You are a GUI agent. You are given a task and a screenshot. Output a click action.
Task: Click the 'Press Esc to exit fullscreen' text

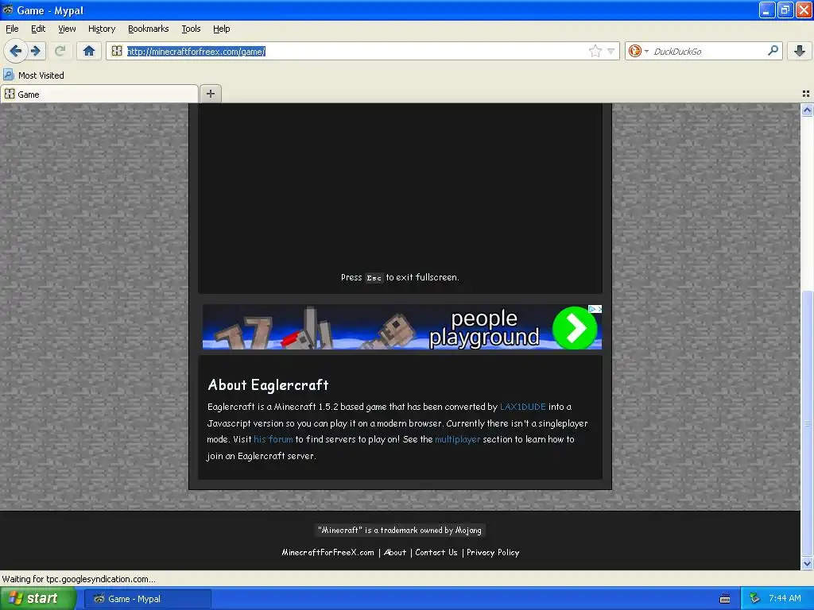400,277
